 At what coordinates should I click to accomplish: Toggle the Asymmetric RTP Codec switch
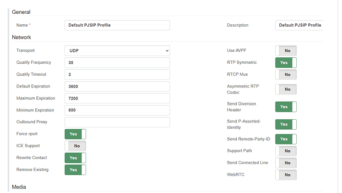pyautogui.click(x=286, y=89)
